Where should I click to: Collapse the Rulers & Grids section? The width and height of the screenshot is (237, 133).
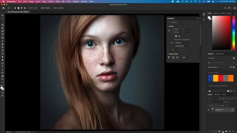click(168, 54)
